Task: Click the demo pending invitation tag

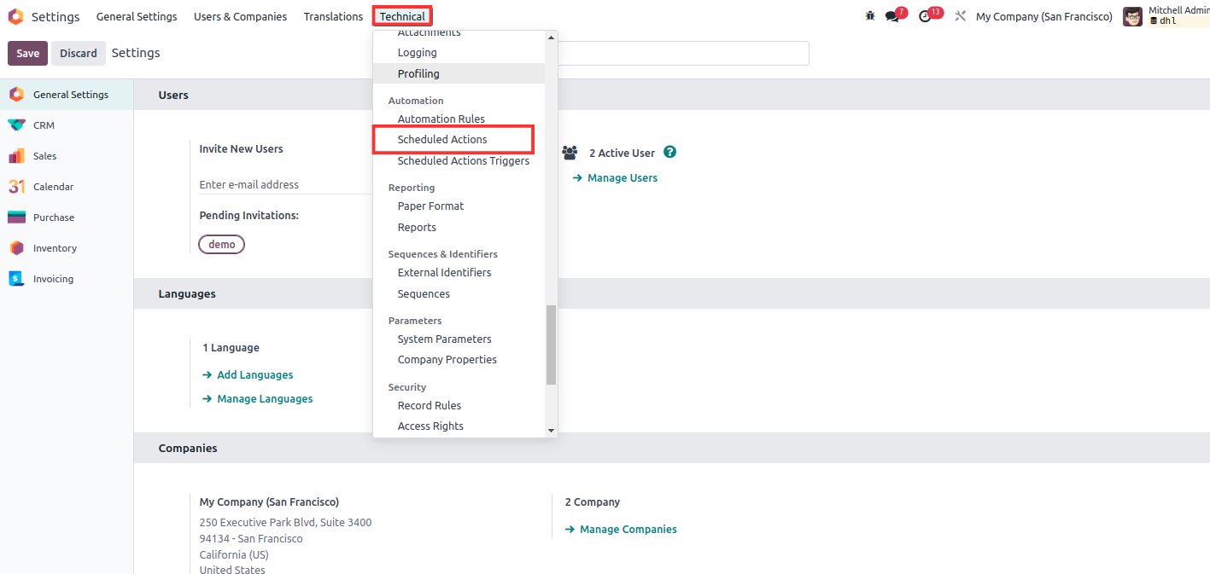Action: coord(222,245)
